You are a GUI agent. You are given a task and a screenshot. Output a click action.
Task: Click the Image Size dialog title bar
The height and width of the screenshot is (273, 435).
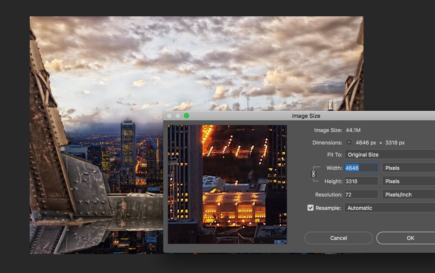pos(306,116)
